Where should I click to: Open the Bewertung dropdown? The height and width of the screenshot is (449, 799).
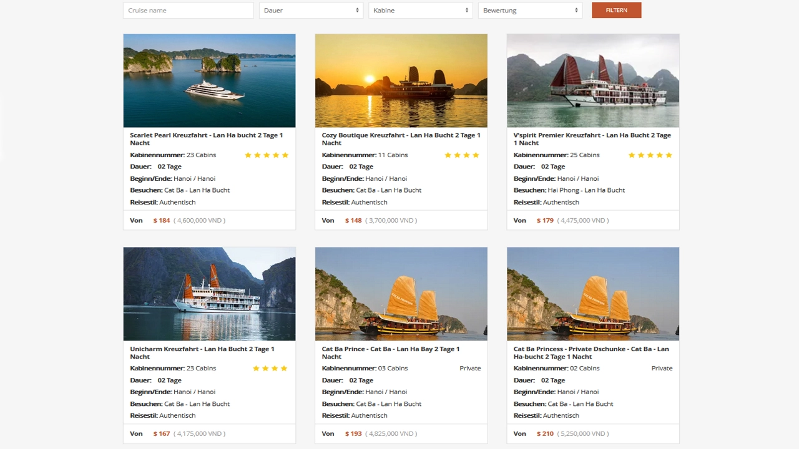[530, 10]
